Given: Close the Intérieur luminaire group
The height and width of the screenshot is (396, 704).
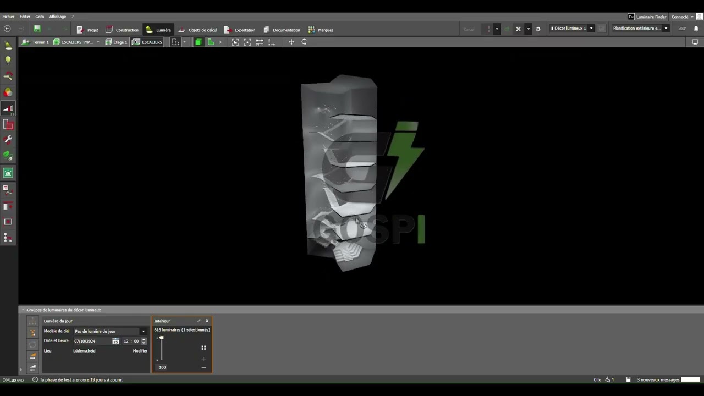Looking at the screenshot, I should (207, 321).
